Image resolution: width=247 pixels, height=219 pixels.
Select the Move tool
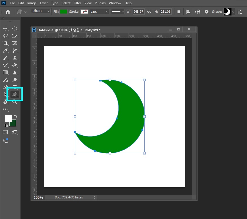click(5, 28)
